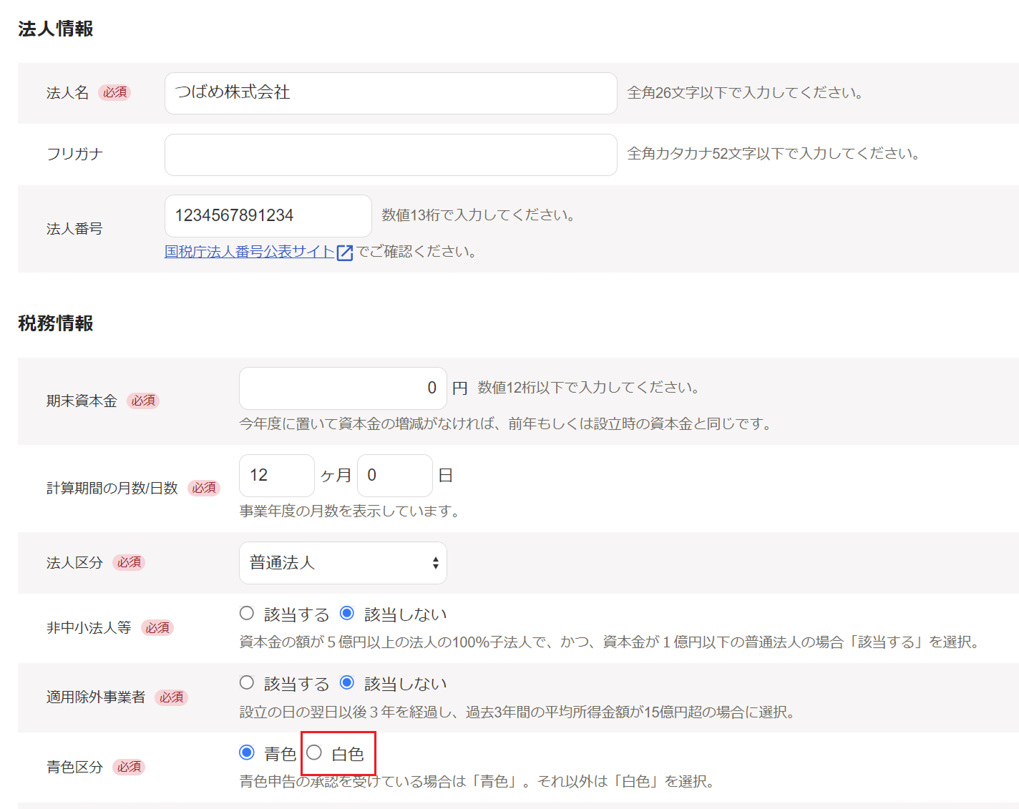The height and width of the screenshot is (809, 1019).
Task: Click the 必須 badge next to 法人区分
Action: click(x=129, y=562)
